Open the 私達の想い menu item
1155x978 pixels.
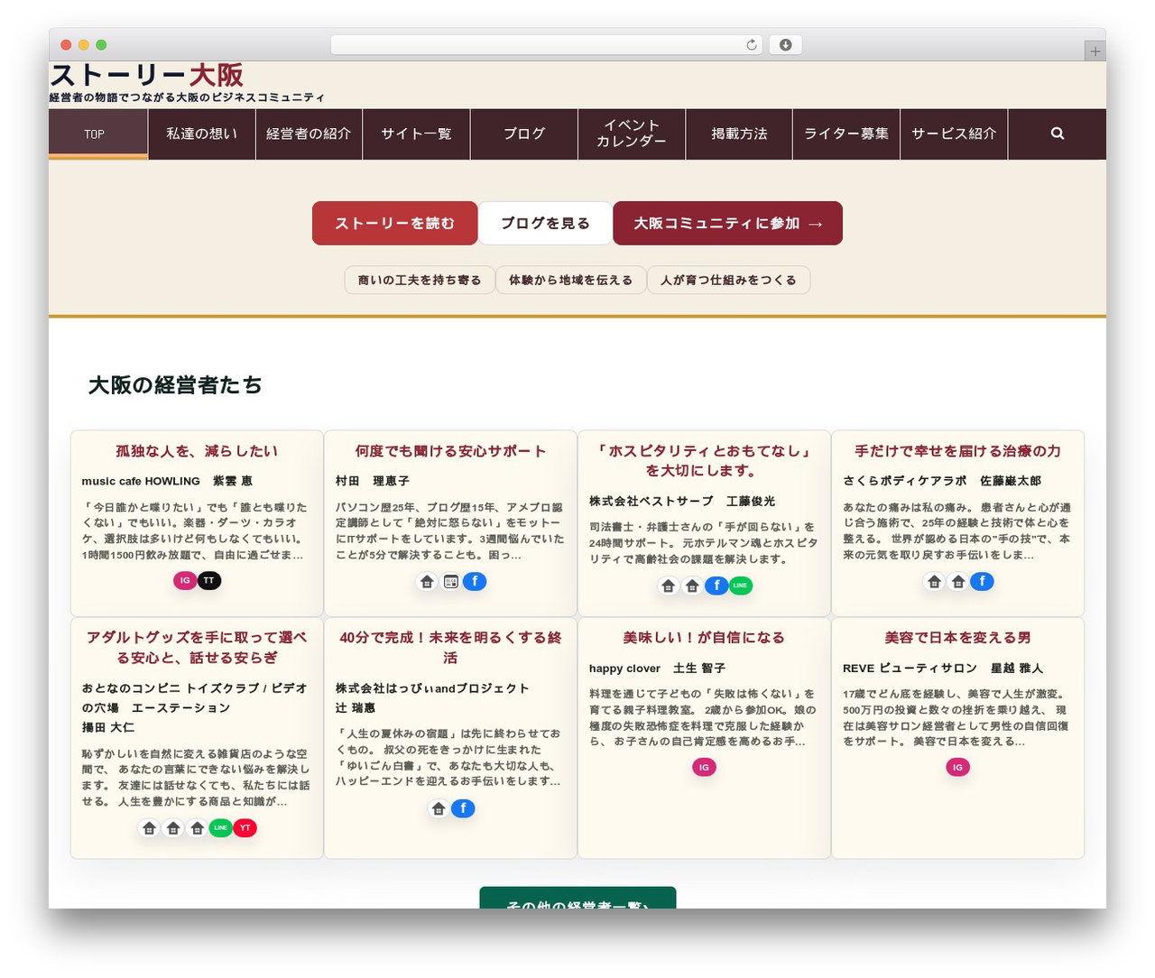pyautogui.click(x=201, y=134)
